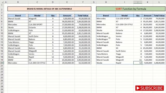This screenshot has width=166, height=93.
Task: Open the Total Value column filter dropdown
Action: (x=90, y=16)
